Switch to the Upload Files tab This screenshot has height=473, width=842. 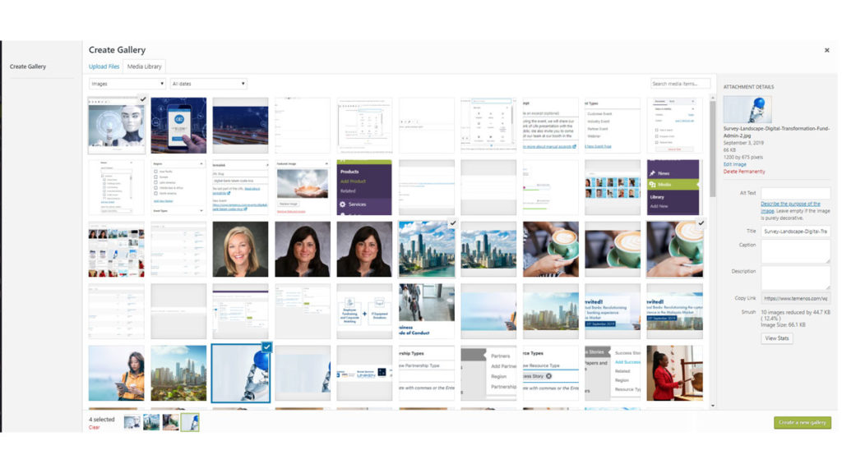click(x=104, y=67)
